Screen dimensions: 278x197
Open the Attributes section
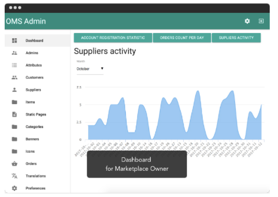pos(37,65)
